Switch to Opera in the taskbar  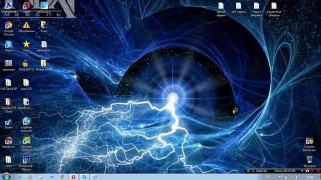coord(73,177)
